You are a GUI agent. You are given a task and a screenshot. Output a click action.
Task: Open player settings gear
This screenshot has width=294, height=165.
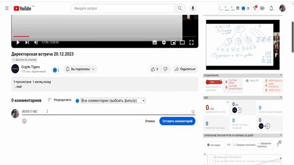(164, 43)
